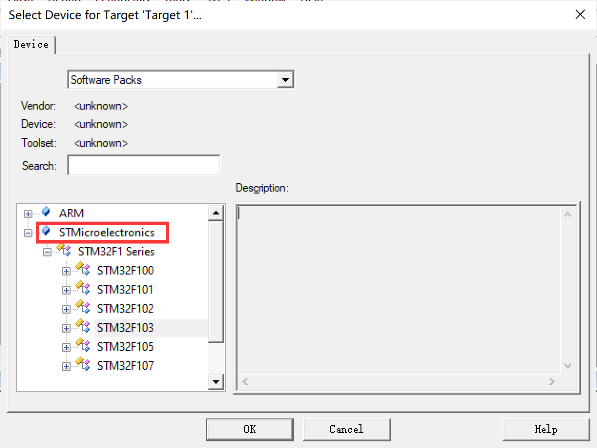This screenshot has width=597, height=448.
Task: Select STM32F102 in the device tree
Action: pyautogui.click(x=125, y=309)
